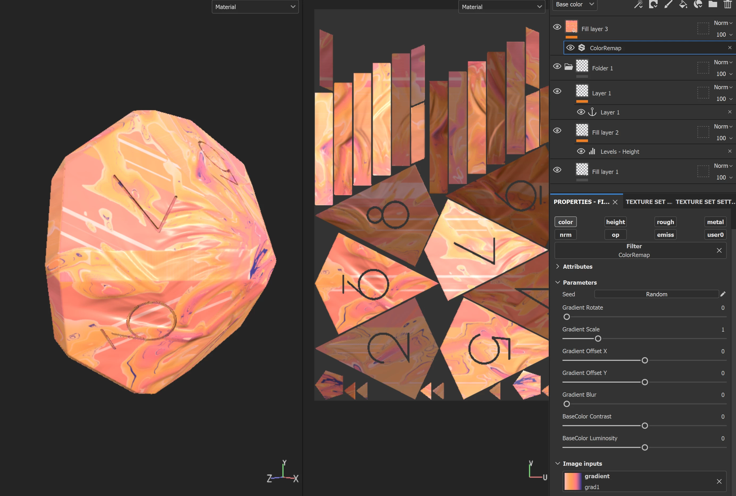The height and width of the screenshot is (496, 736).
Task: Enable the height channel button
Action: pos(615,222)
